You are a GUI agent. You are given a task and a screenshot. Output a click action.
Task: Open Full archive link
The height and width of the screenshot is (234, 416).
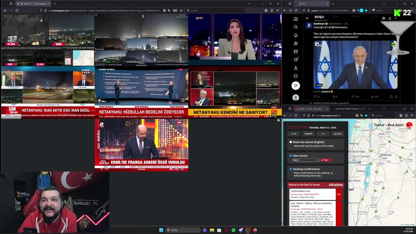pos(336,185)
